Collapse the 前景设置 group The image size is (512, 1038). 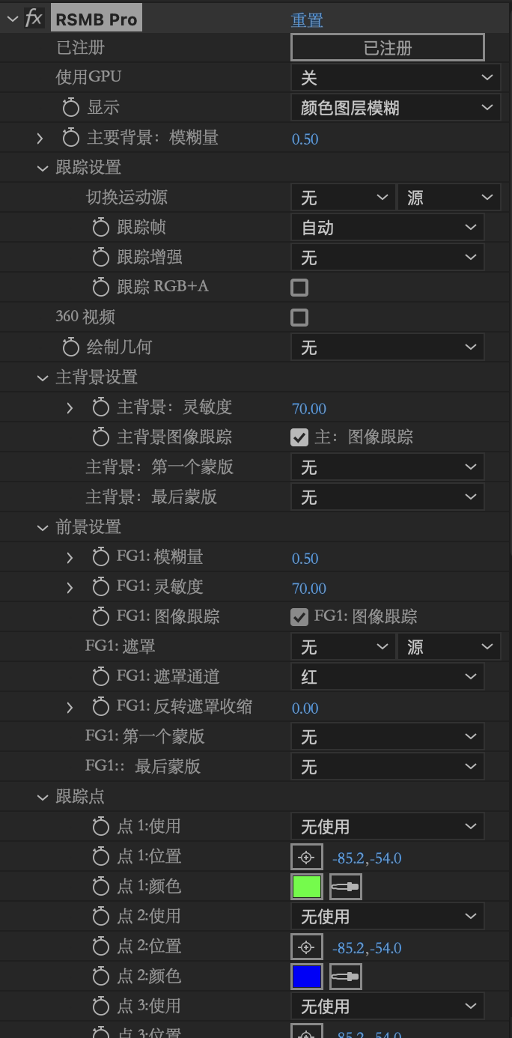click(x=42, y=527)
